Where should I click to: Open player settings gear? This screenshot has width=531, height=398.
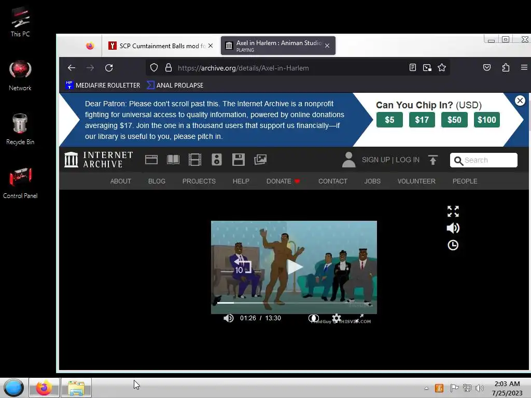(x=336, y=318)
